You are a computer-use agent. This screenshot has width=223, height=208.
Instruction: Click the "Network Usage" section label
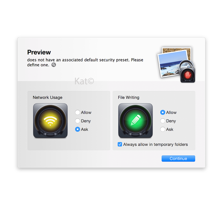(x=47, y=98)
